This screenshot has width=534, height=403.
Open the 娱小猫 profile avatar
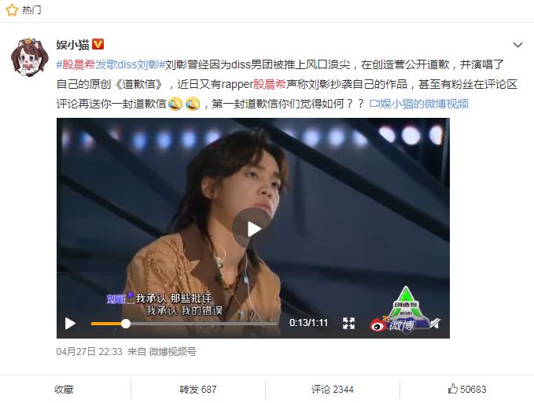[30, 57]
